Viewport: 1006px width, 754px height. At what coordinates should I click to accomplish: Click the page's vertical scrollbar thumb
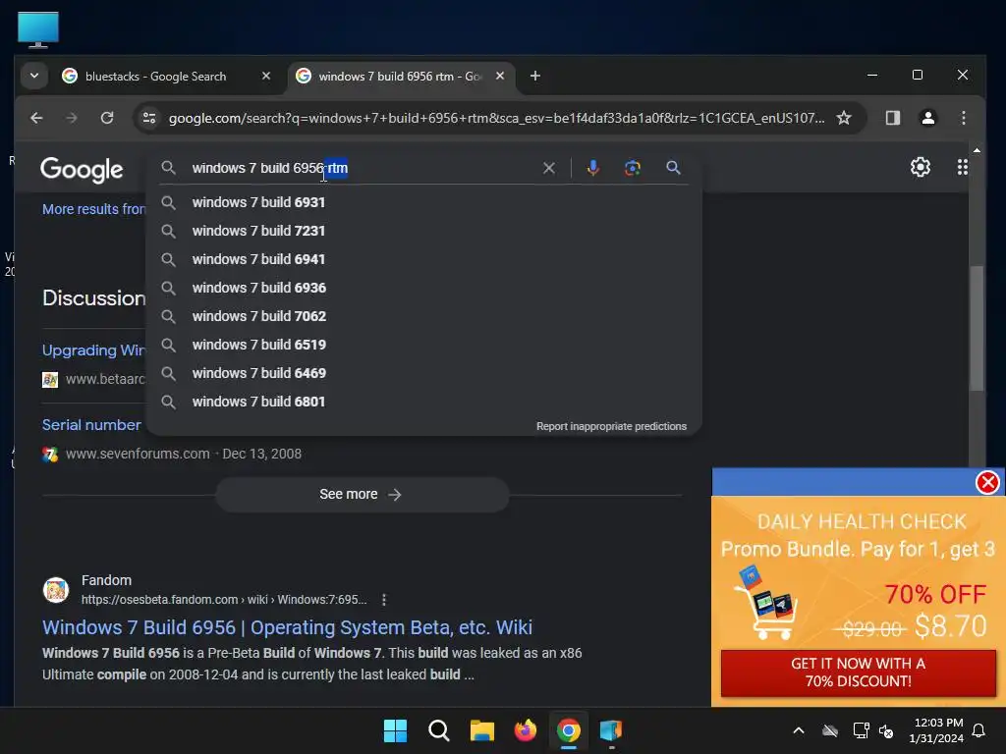977,327
